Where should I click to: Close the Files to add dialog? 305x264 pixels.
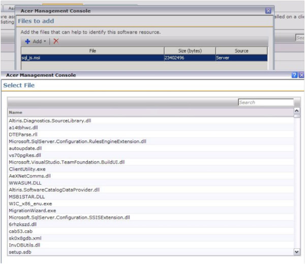point(268,11)
